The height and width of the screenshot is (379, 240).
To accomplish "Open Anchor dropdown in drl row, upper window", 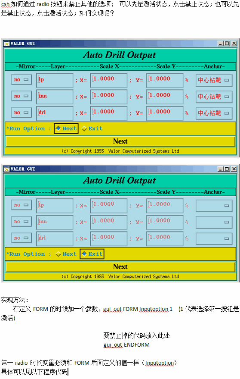I will pyautogui.click(x=214, y=113).
